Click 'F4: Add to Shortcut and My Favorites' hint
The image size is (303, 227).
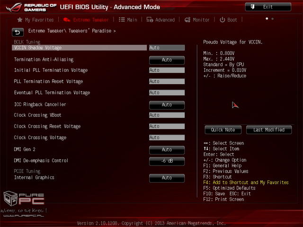(246, 183)
